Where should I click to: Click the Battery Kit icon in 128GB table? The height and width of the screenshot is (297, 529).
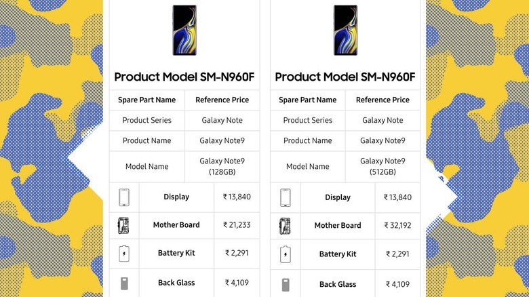[124, 254]
